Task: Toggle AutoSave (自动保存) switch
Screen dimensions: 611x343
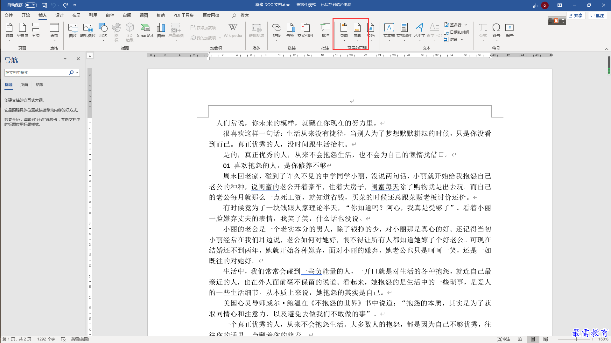Action: (31, 5)
